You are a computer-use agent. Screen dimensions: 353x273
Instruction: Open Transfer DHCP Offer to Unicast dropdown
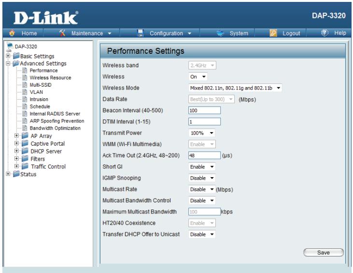[202, 234]
